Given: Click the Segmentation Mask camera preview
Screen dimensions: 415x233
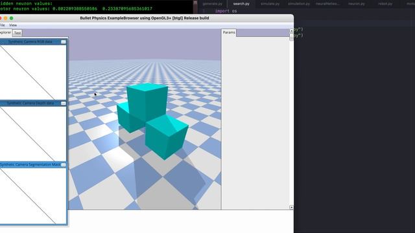Looking at the screenshot, I should tap(33, 195).
